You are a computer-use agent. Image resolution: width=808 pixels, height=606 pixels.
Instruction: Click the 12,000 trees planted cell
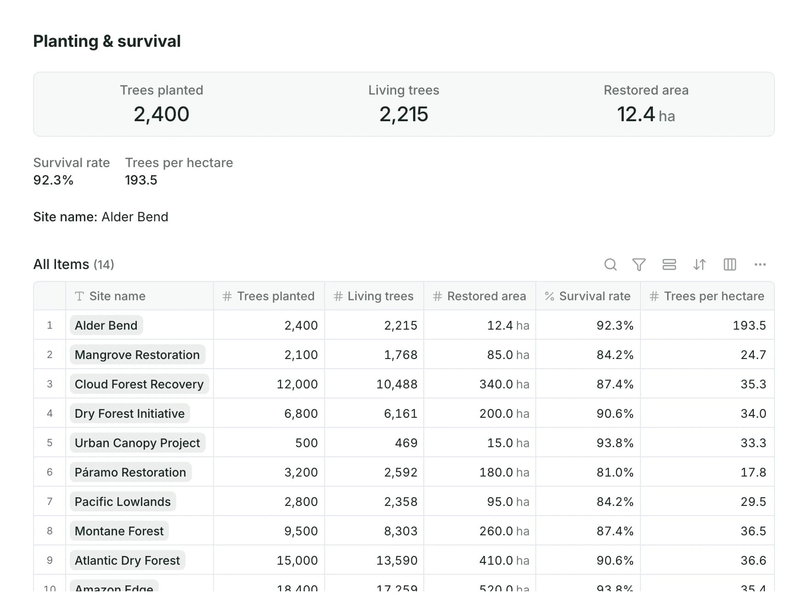pos(269,384)
